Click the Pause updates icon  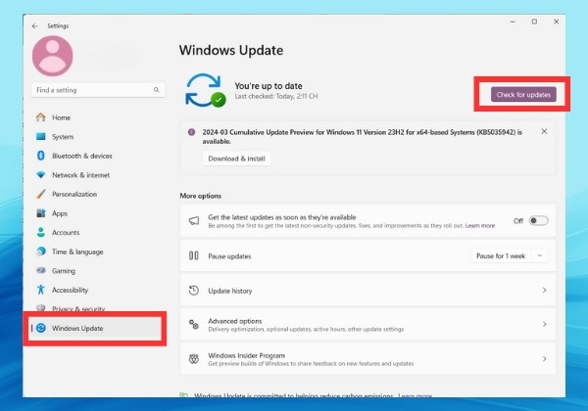(x=193, y=256)
